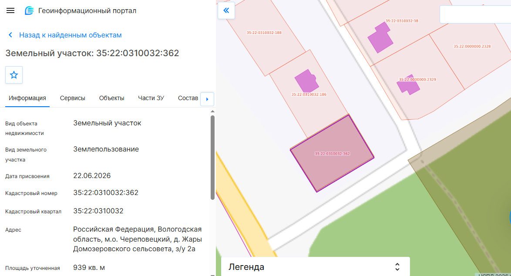Screen dimensions: 511x276
Task: Select parcel 35:22:0310032:38 on map
Action: click(x=401, y=21)
